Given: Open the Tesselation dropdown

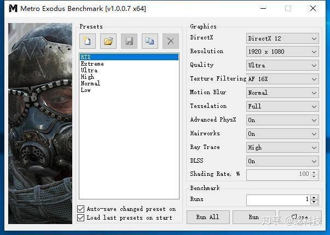Looking at the screenshot, I should point(282,107).
